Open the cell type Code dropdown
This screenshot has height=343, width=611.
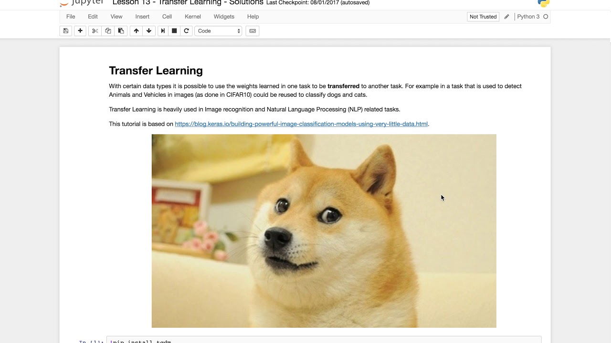[x=218, y=31]
